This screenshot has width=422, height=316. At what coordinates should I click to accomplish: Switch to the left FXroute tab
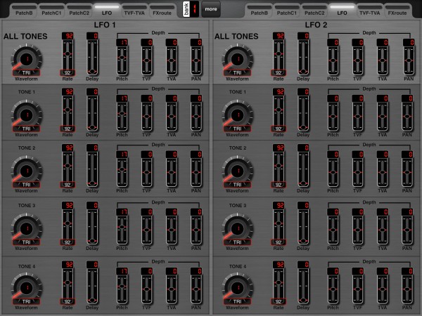pyautogui.click(x=162, y=11)
